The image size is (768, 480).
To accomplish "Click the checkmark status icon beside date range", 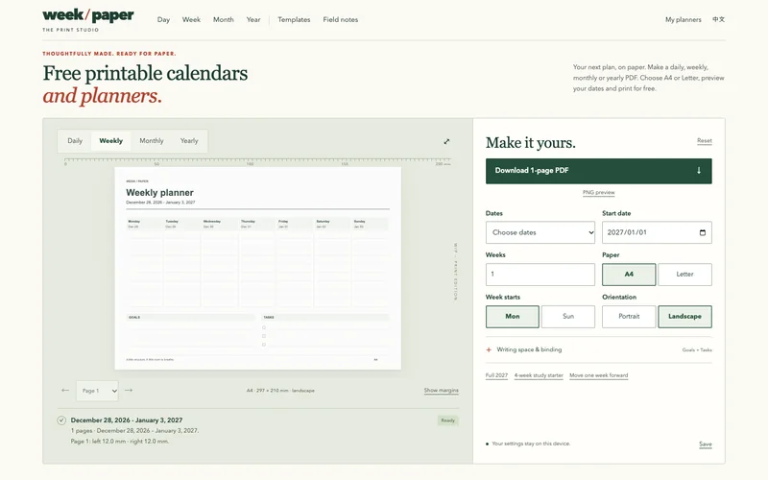I will [61, 420].
